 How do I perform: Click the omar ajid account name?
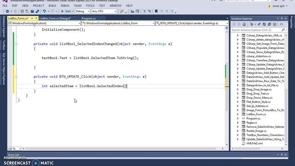point(278,6)
